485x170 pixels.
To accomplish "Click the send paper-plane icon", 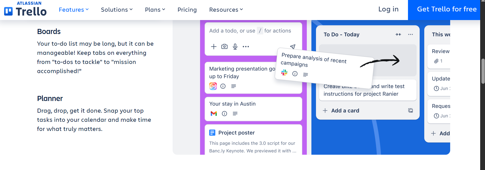I will [x=293, y=47].
